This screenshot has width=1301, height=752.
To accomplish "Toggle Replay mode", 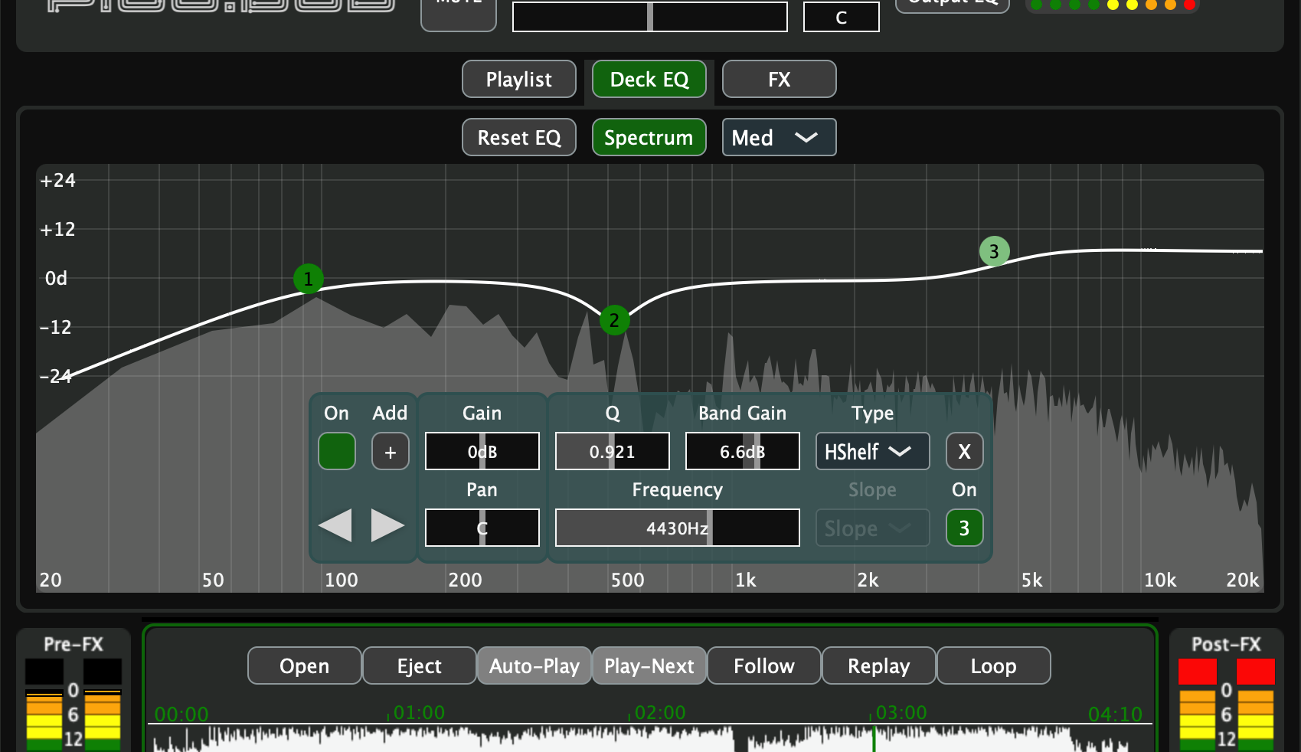I will (x=879, y=665).
